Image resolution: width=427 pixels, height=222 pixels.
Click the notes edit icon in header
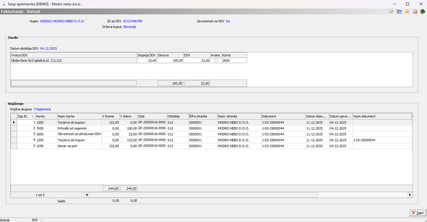(x=392, y=11)
